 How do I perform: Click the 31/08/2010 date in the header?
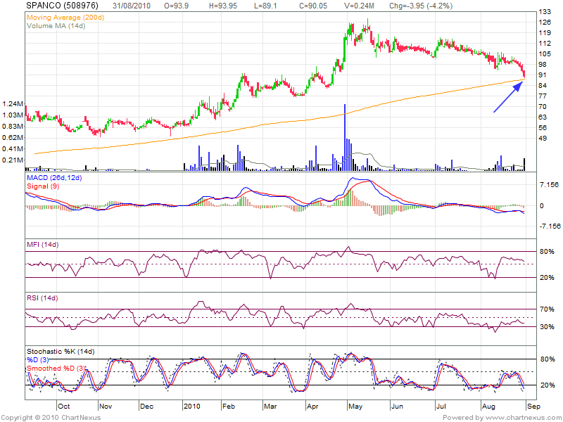[133, 5]
